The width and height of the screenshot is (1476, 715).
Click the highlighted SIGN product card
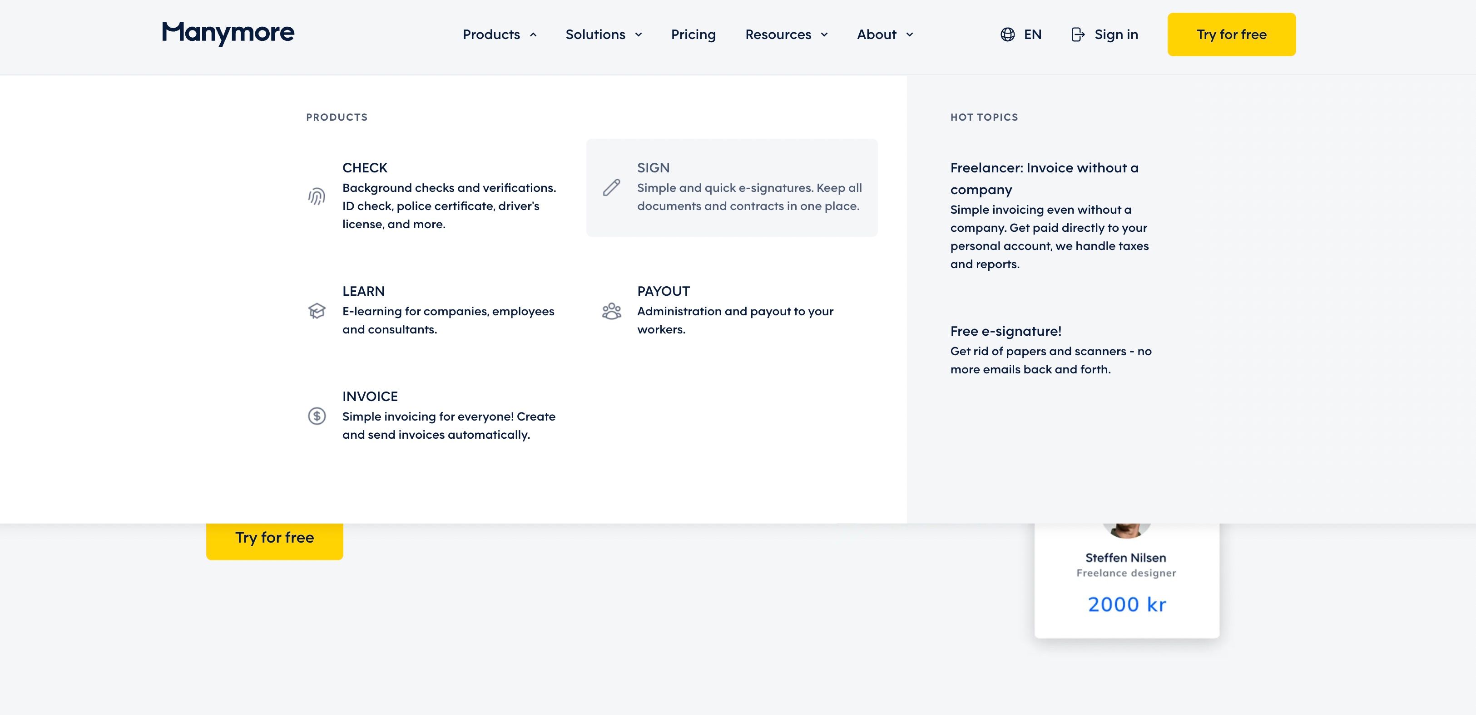(x=732, y=187)
